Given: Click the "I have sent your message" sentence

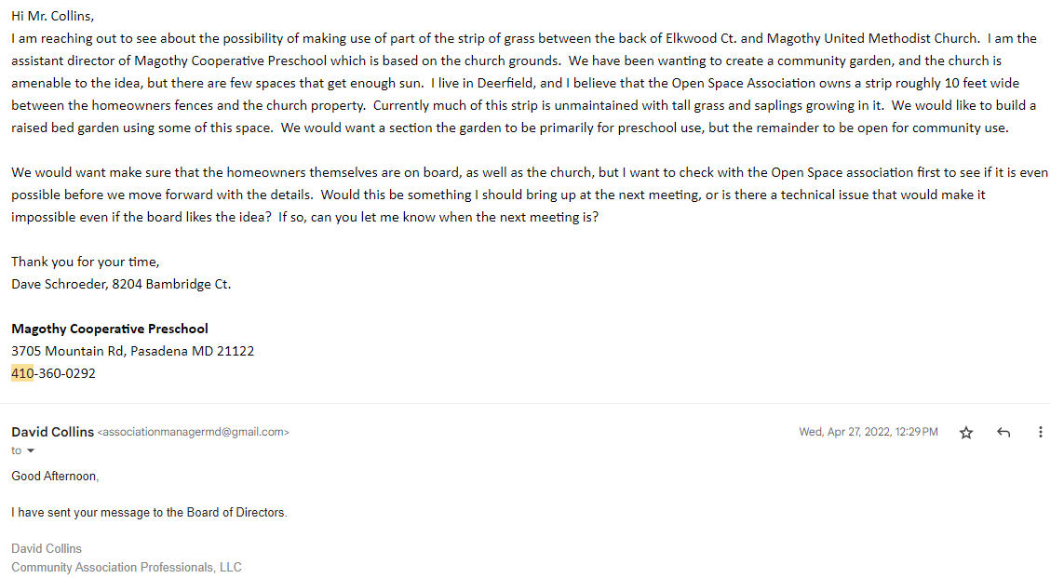Looking at the screenshot, I should tap(149, 513).
